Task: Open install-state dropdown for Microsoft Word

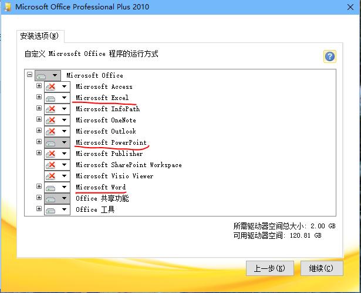Action: click(58, 187)
